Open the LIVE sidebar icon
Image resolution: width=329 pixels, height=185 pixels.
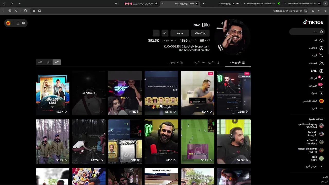[x=321, y=71]
